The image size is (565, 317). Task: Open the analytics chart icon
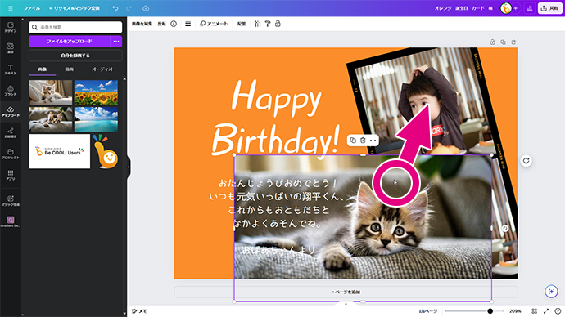click(x=530, y=8)
